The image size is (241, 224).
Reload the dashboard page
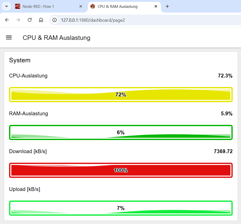click(30, 20)
